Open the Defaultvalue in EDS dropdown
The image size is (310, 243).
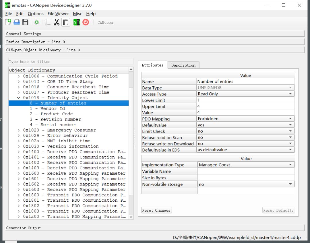tap(246, 150)
